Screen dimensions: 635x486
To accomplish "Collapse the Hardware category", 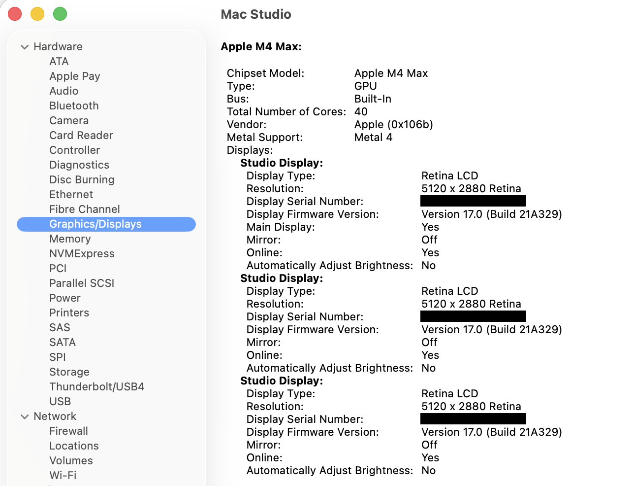I will [25, 46].
